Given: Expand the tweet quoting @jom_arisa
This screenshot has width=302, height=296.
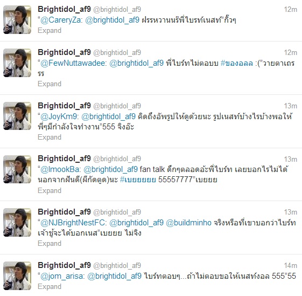Looking at the screenshot, I should pos(50,286).
